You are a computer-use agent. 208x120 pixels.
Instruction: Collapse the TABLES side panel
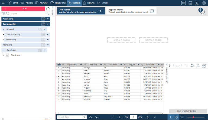[x=53, y=7]
